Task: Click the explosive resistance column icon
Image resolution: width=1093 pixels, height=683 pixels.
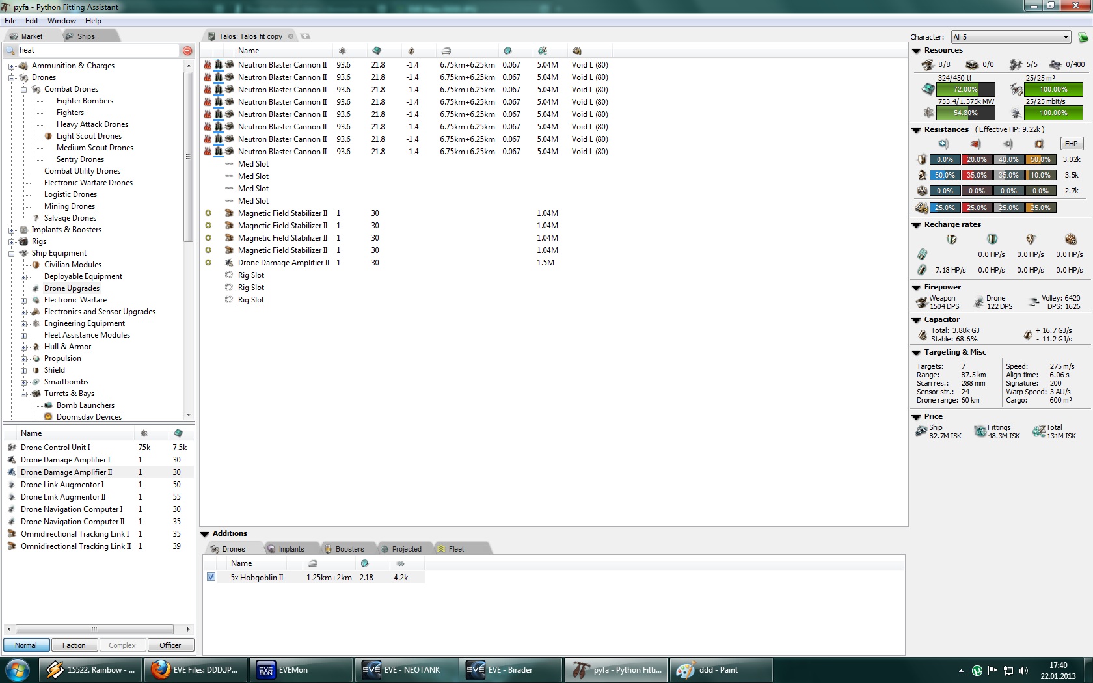Action: 1040,144
